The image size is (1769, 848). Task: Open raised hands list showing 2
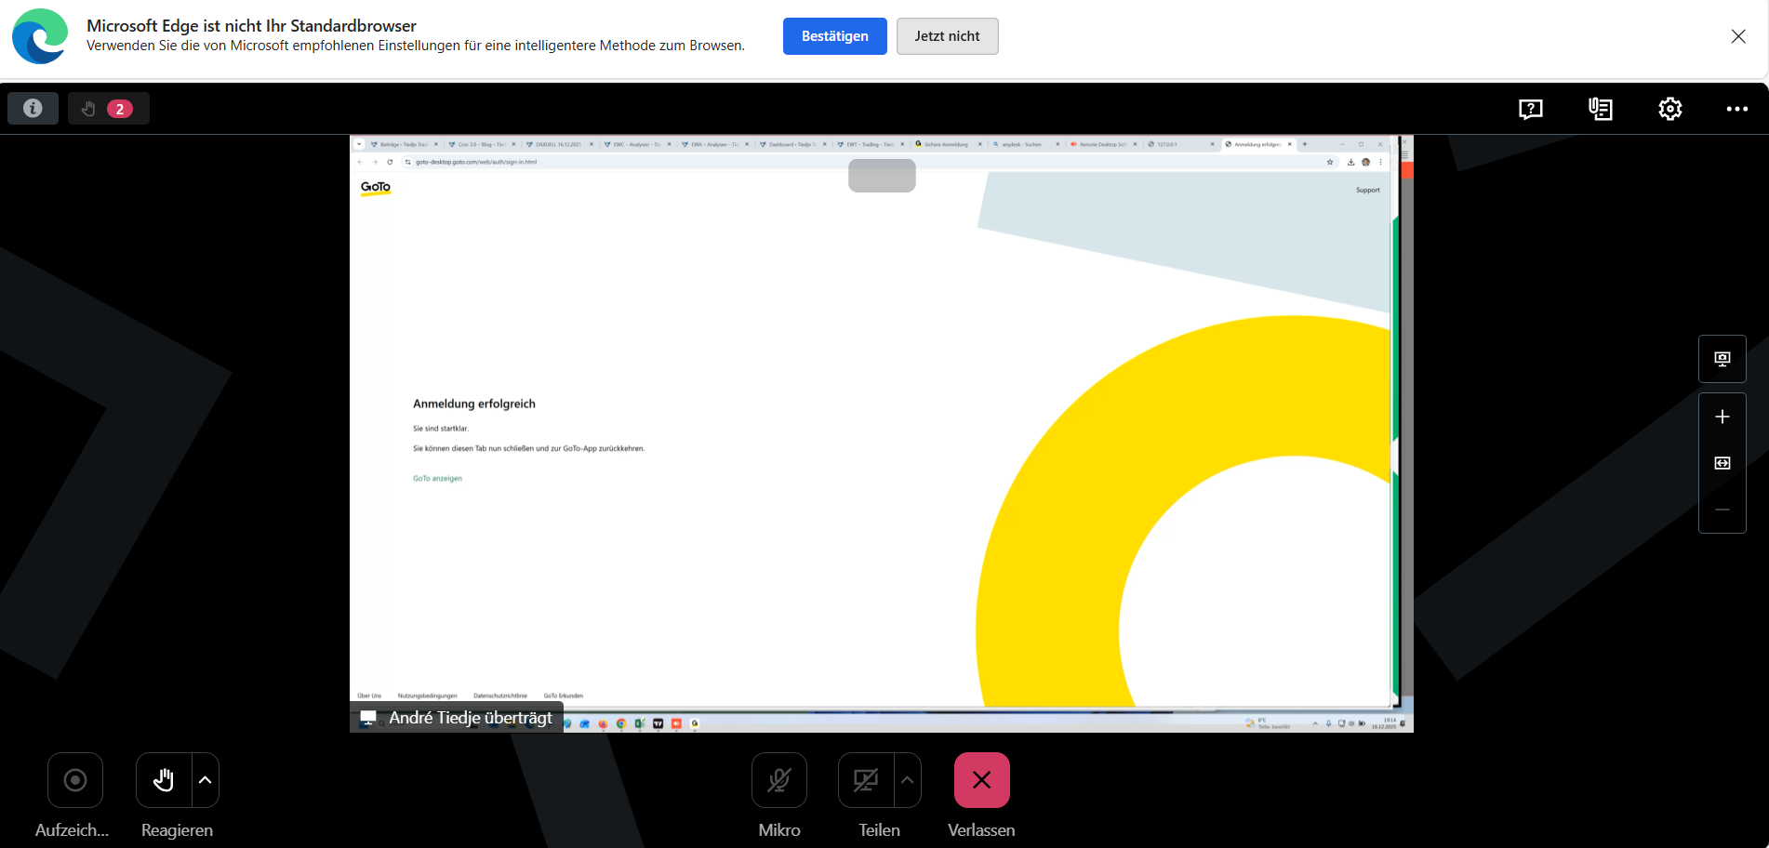(108, 109)
